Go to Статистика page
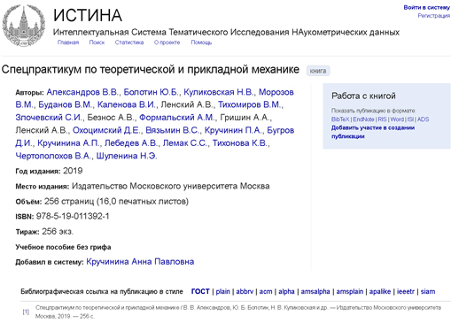The image size is (451, 323). [129, 42]
